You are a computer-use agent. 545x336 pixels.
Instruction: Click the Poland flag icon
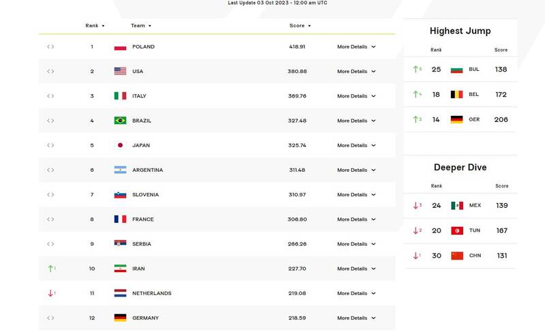pos(120,47)
